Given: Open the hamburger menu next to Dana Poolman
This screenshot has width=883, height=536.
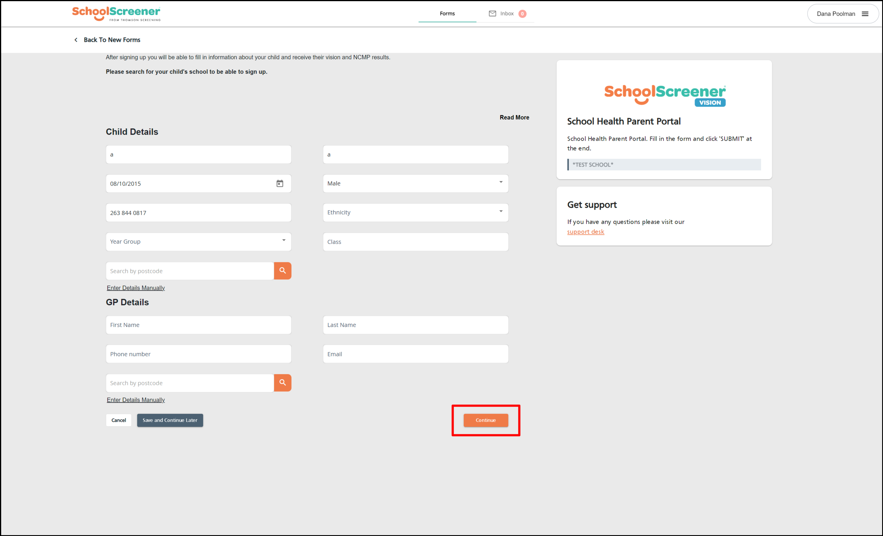Looking at the screenshot, I should point(865,14).
